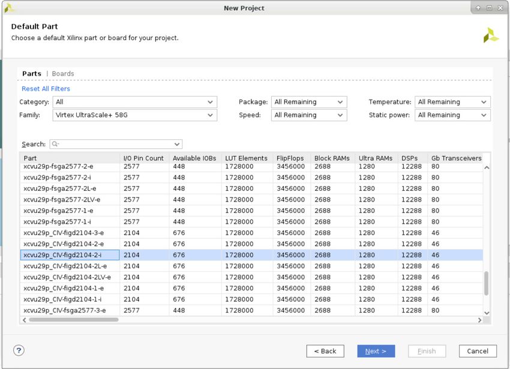
Task: Expand the Speed filter dropdown
Action: pyautogui.click(x=309, y=115)
